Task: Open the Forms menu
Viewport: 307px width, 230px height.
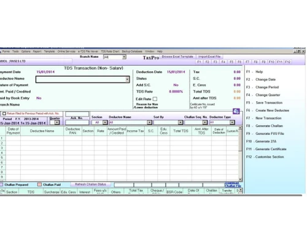Action: pyautogui.click(x=6, y=52)
